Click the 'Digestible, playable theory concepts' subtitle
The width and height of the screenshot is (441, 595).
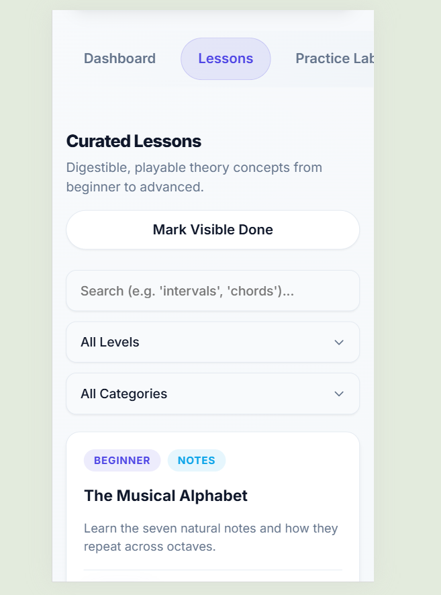(194, 177)
